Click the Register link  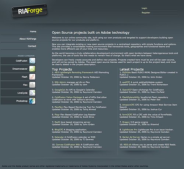point(146,12)
